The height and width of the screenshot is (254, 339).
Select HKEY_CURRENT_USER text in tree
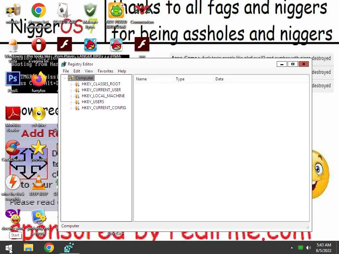point(101,90)
